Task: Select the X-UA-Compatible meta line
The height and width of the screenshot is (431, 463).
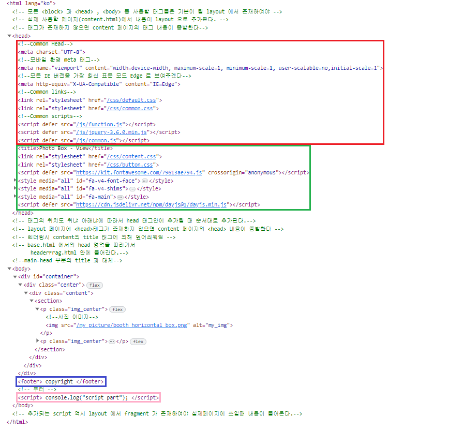Action: click(99, 84)
